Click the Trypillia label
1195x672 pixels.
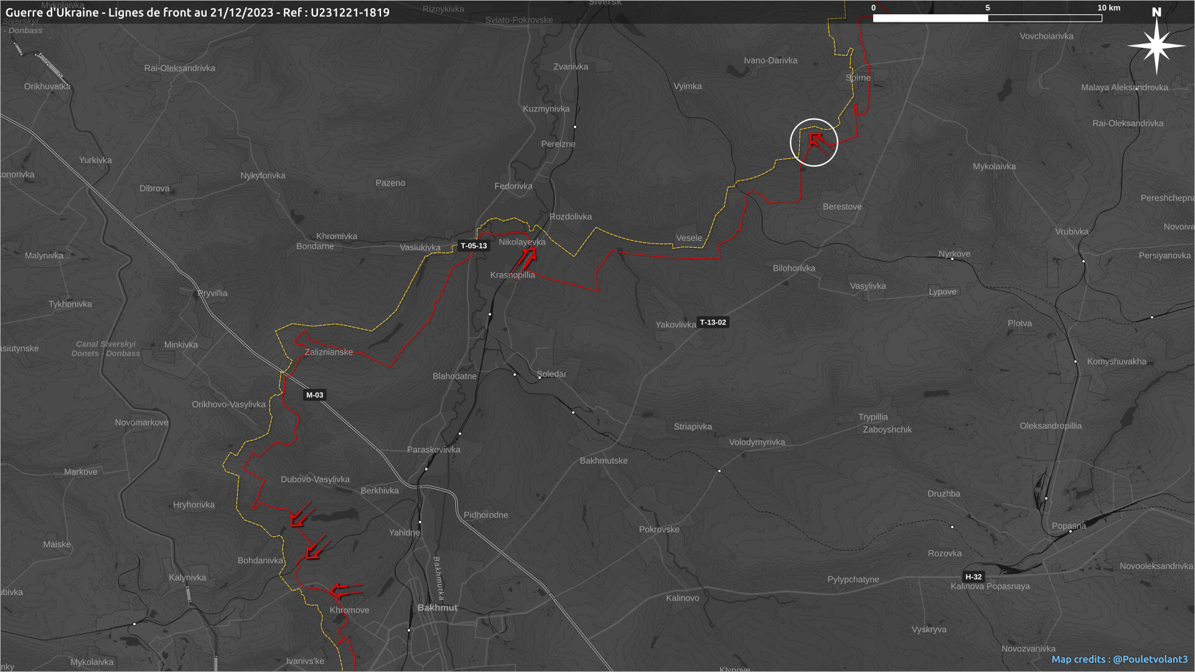[x=873, y=418]
